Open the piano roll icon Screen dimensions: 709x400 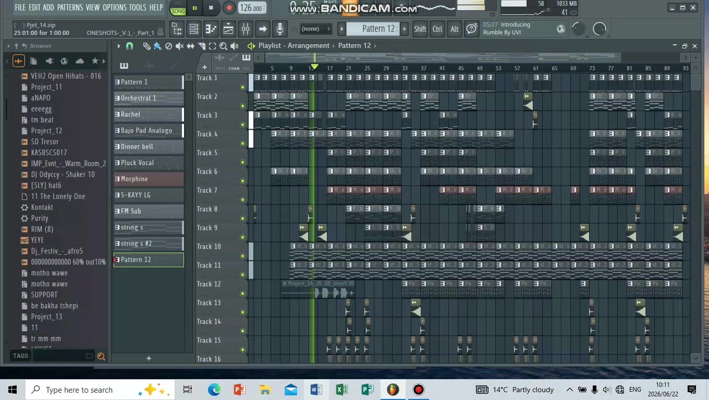(211, 29)
